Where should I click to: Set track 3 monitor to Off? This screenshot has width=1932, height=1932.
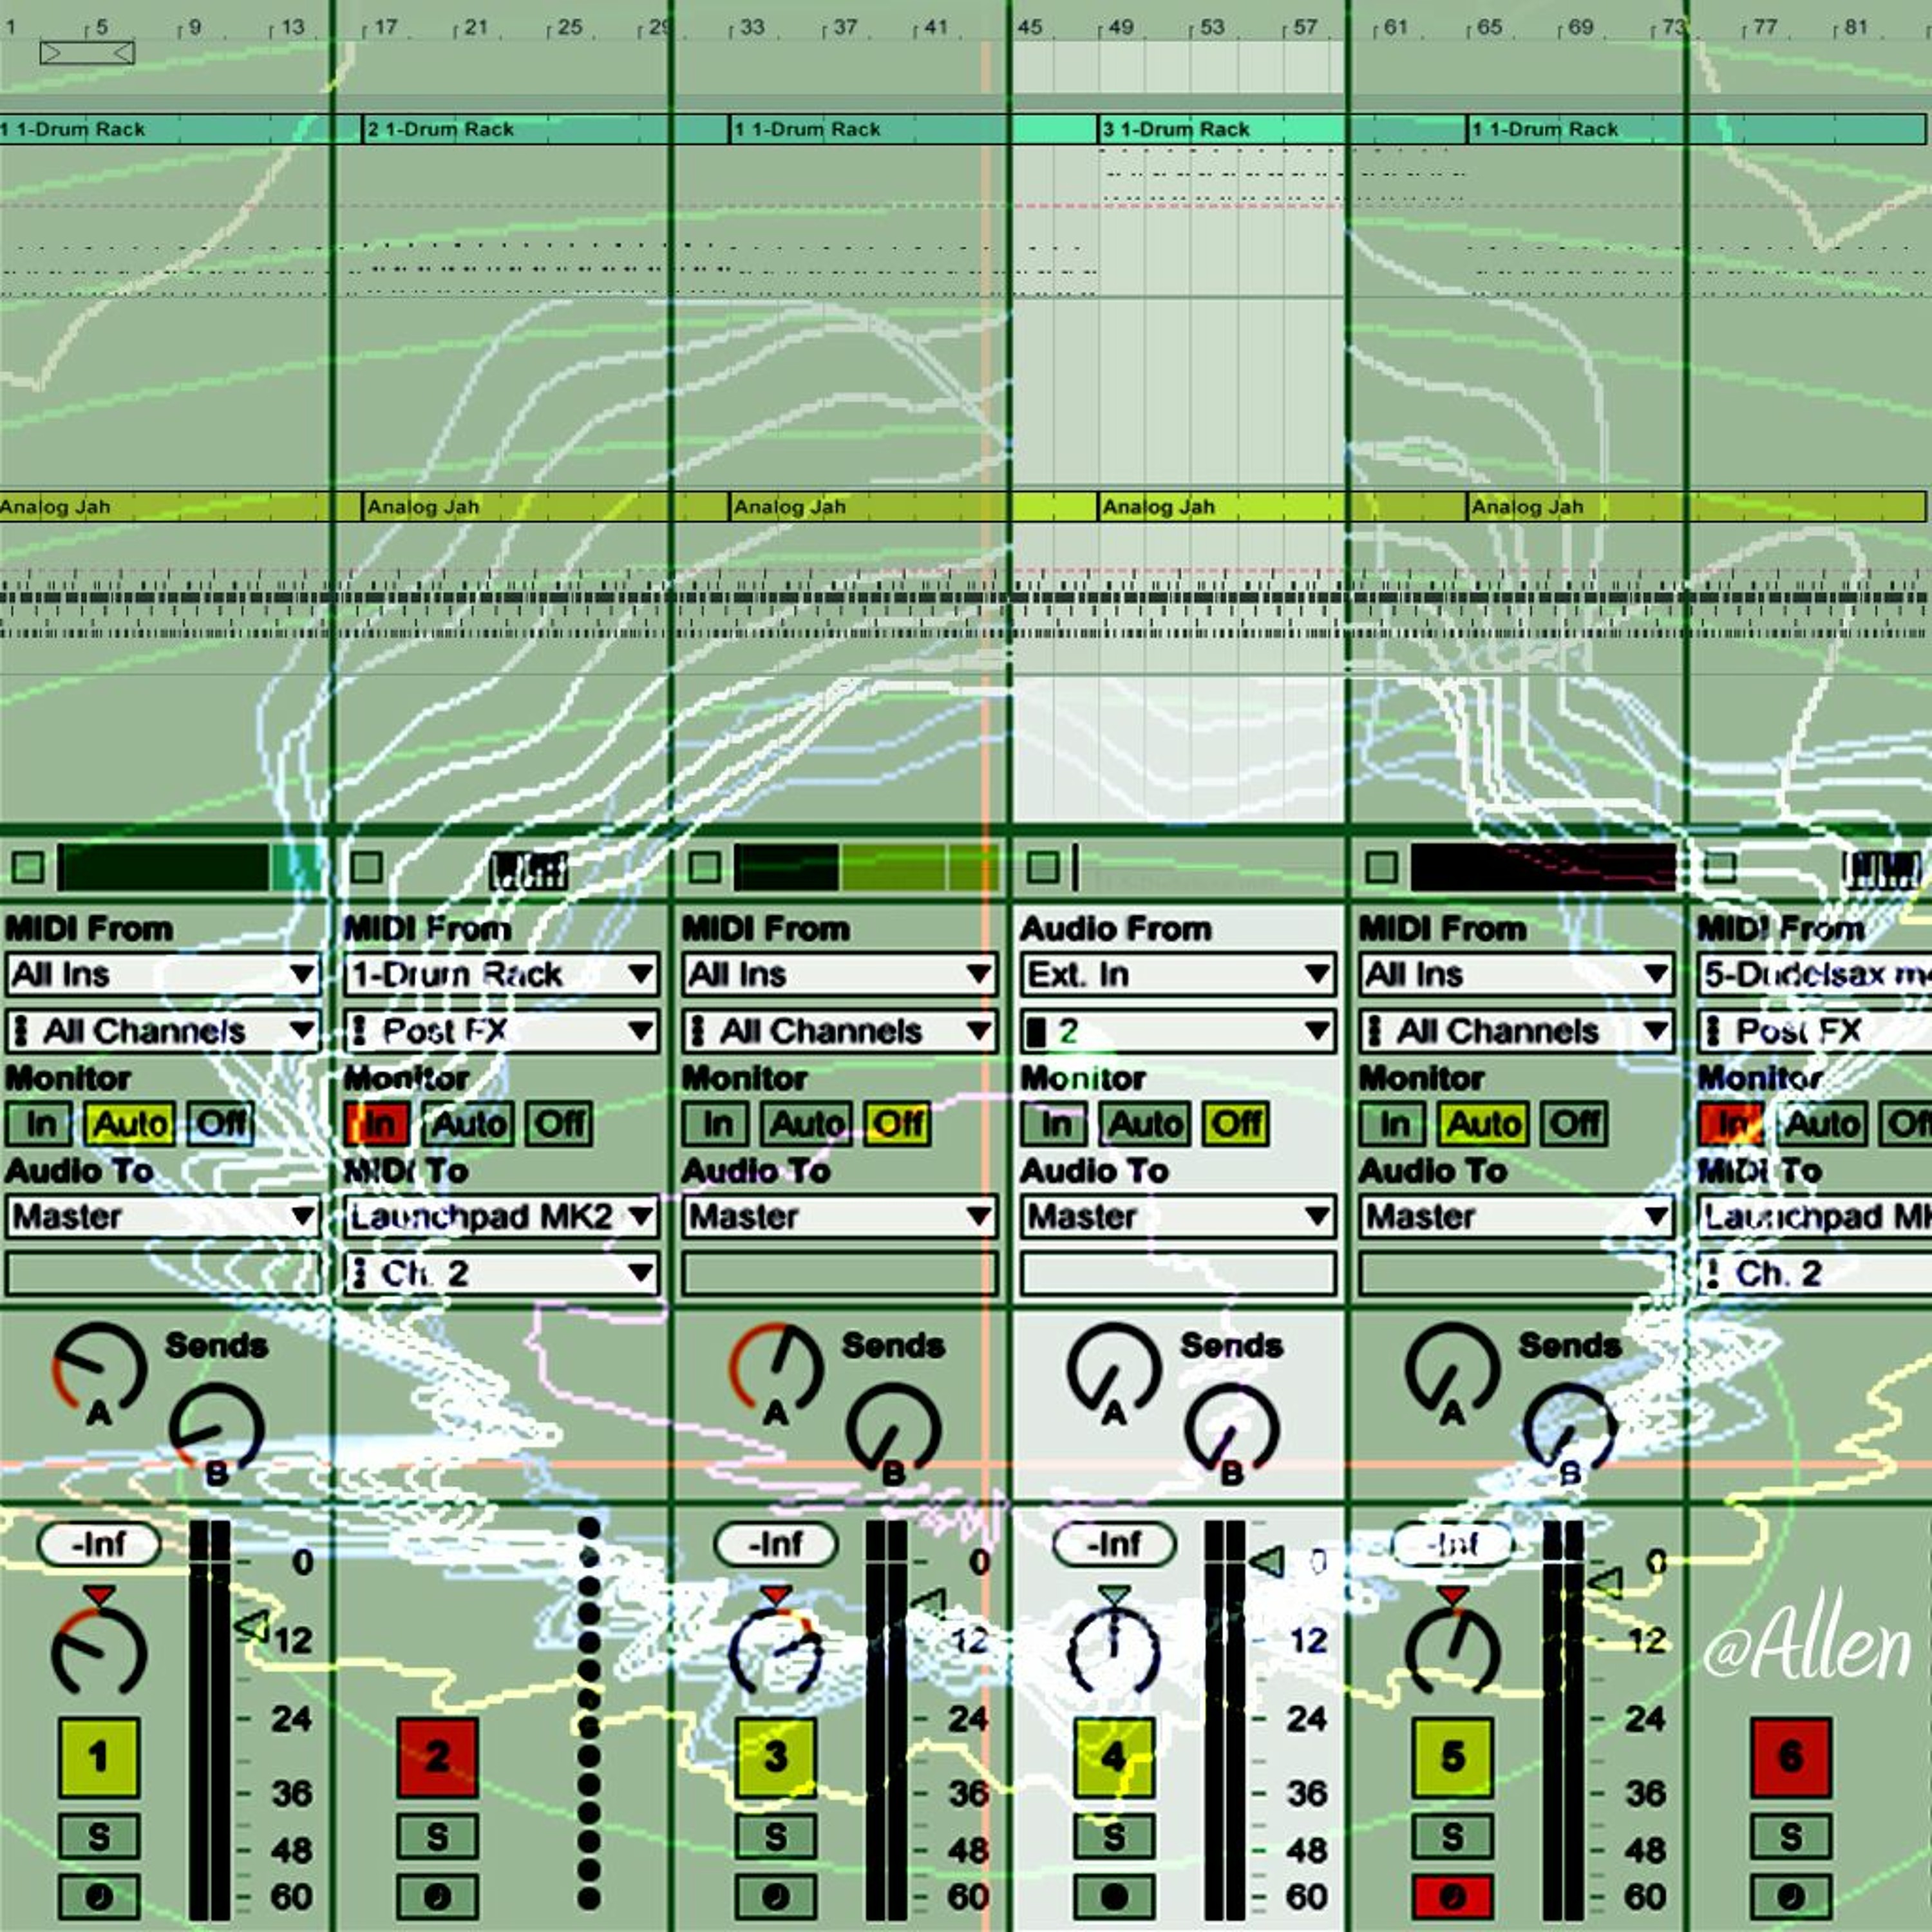click(x=897, y=1124)
